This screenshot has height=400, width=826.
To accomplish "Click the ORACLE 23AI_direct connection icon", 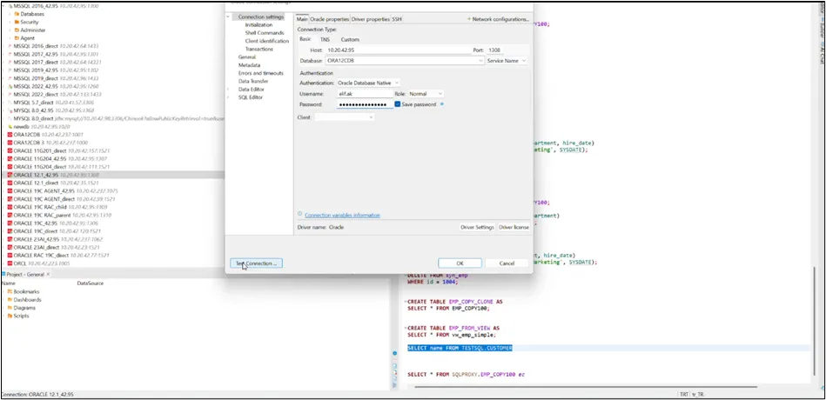I will pos(10,247).
